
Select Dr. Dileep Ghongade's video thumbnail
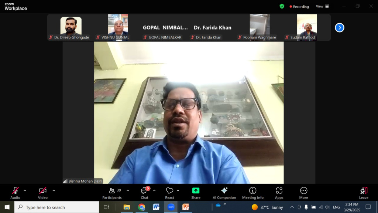71,27
